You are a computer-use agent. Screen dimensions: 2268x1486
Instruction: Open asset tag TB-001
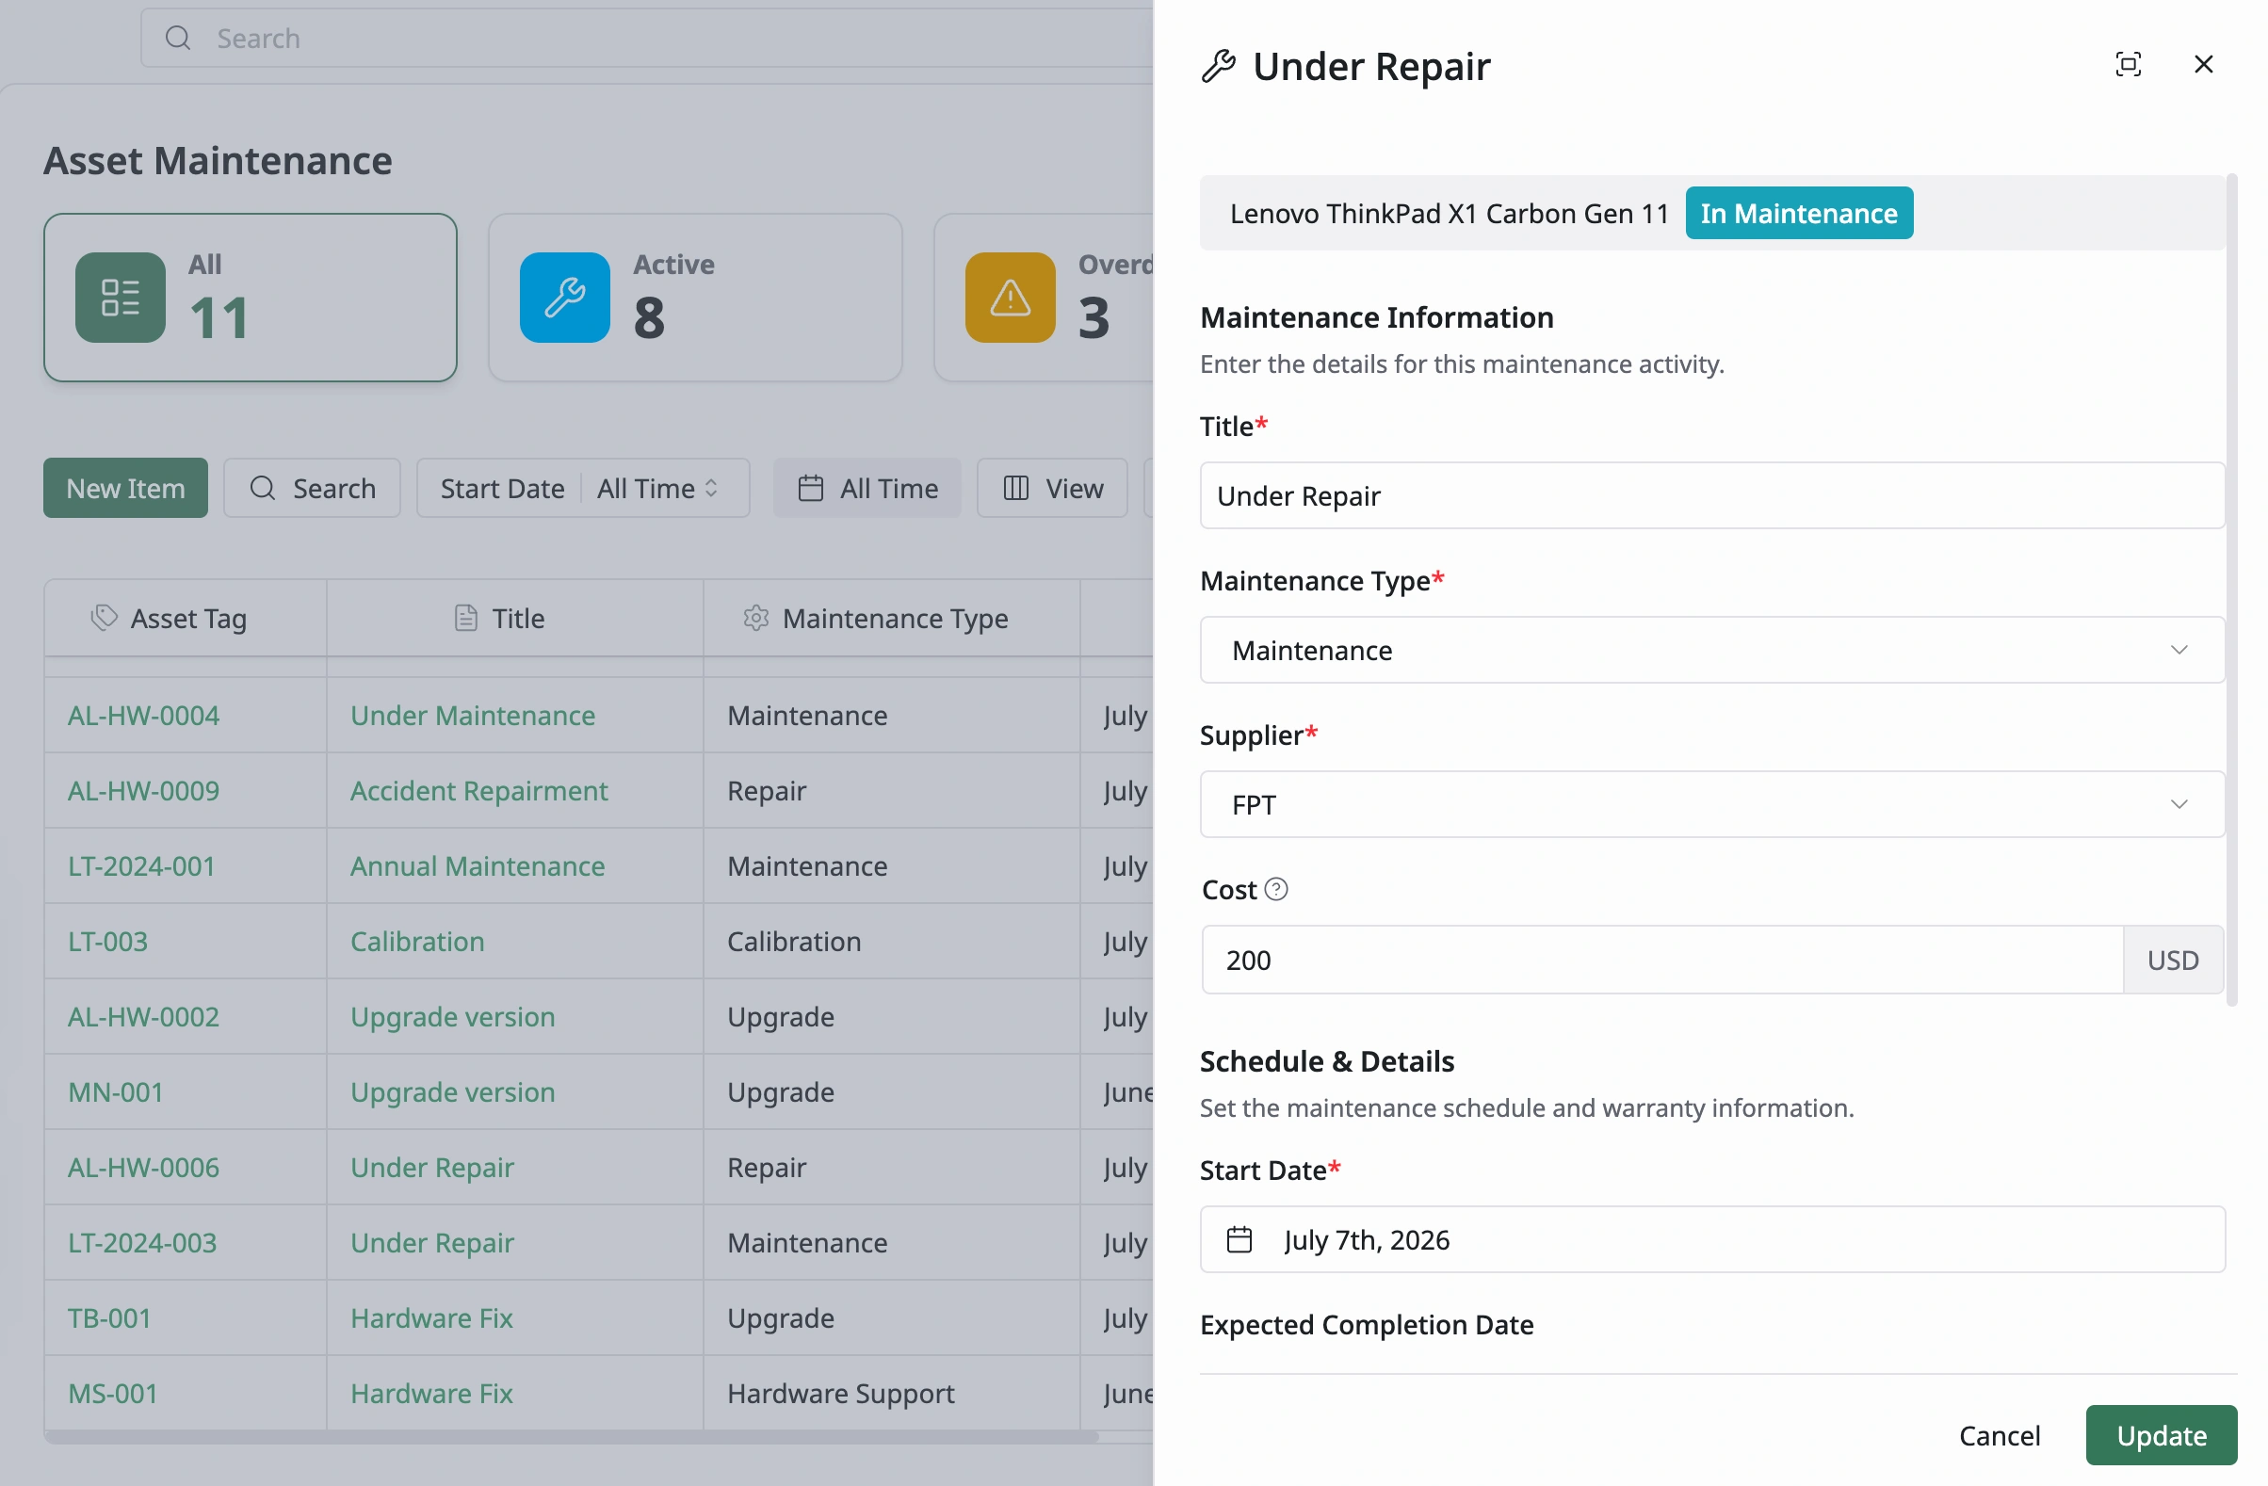[x=108, y=1318]
